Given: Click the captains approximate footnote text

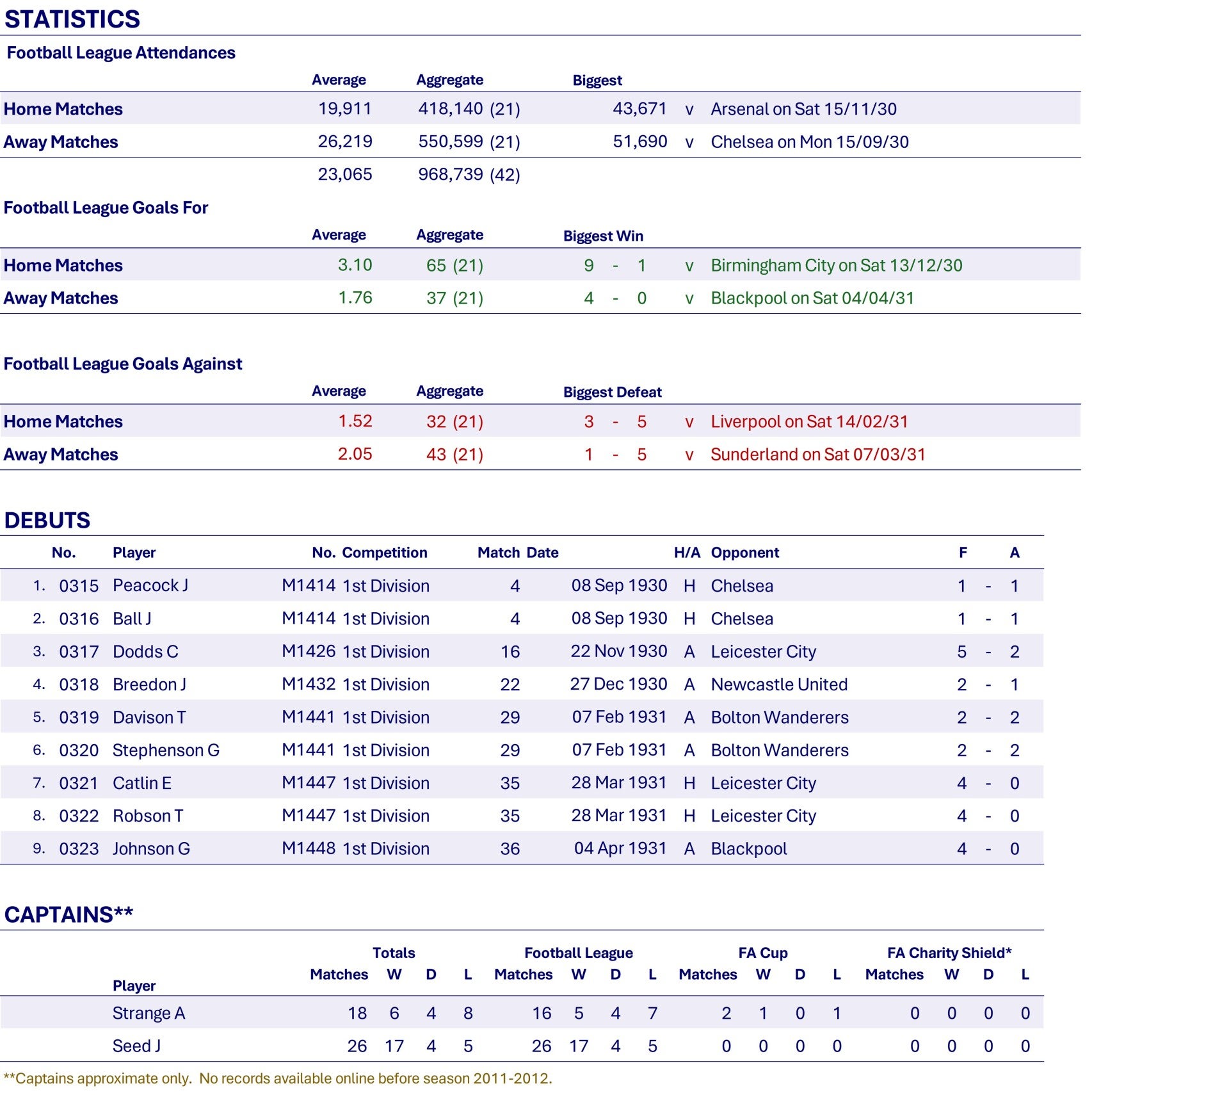Looking at the screenshot, I should point(277,1078).
